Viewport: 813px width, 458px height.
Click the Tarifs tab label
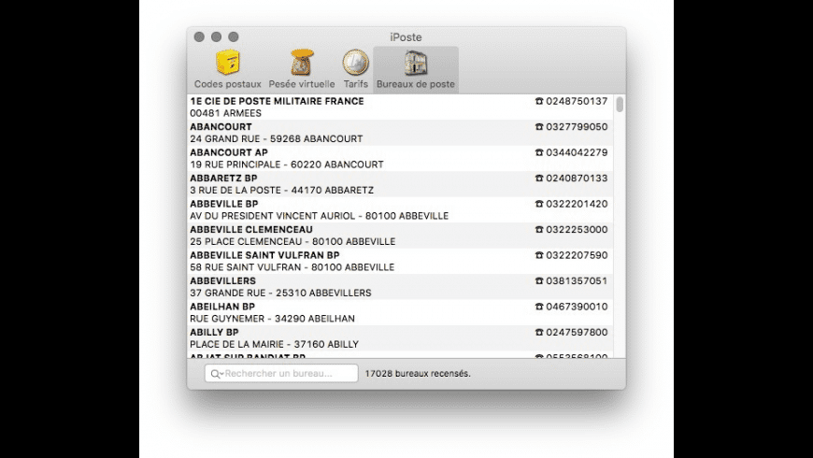click(x=356, y=84)
